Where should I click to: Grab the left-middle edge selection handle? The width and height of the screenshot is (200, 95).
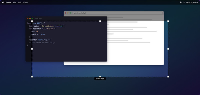coord(32,49)
